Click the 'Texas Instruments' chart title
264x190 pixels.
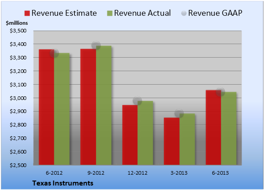[63, 183]
